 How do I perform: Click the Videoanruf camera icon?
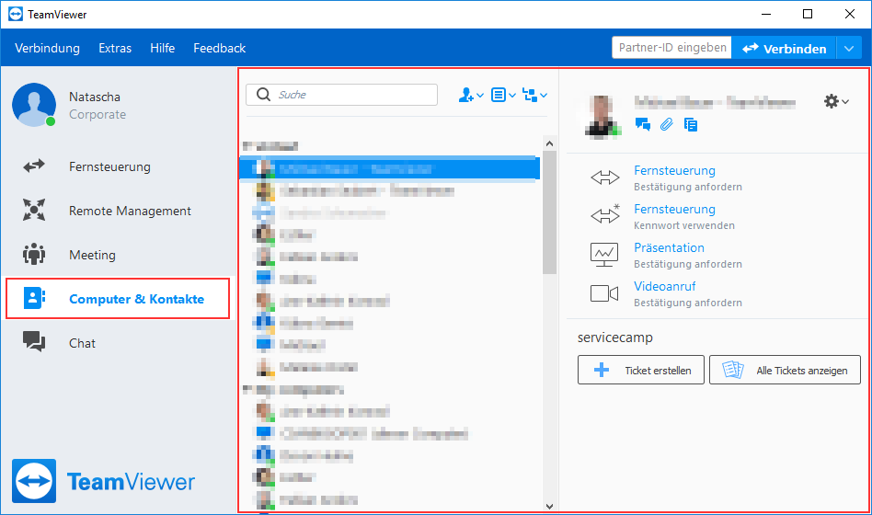(604, 293)
